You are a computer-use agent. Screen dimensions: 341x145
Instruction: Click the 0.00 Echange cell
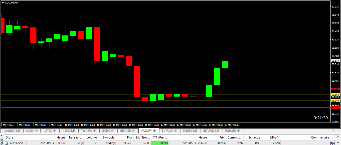coord(257,143)
